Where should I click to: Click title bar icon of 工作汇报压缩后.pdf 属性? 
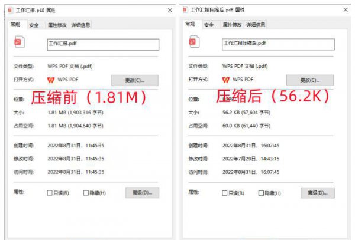coord(185,9)
